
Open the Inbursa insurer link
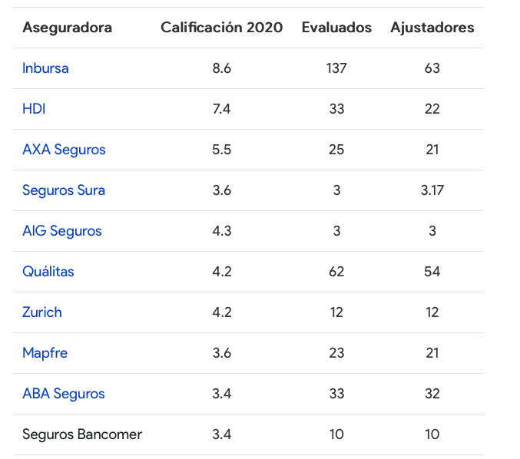tap(45, 68)
